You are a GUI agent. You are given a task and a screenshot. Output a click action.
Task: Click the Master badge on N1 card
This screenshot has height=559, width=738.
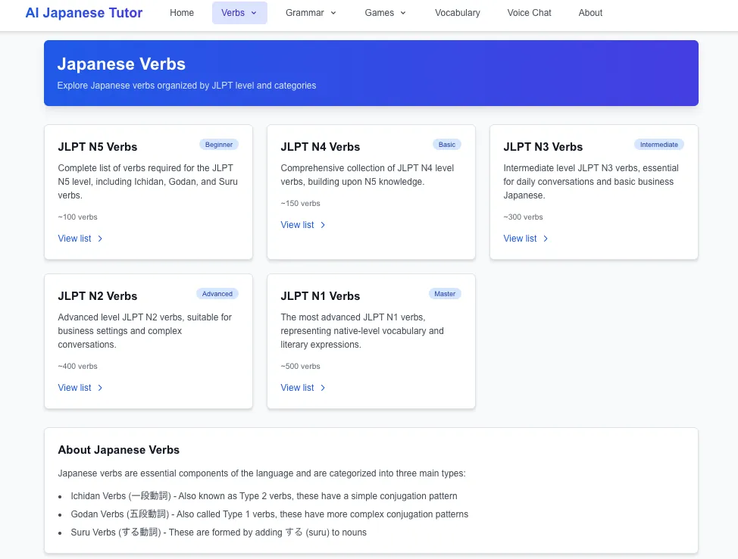[445, 294]
